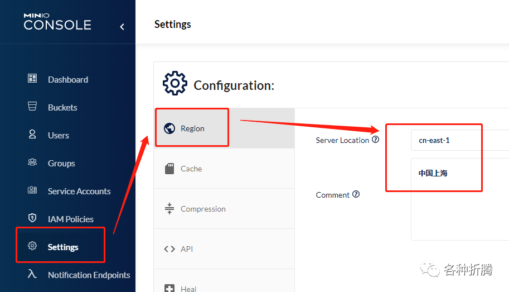Click the Buckets bucket icon

coord(32,107)
